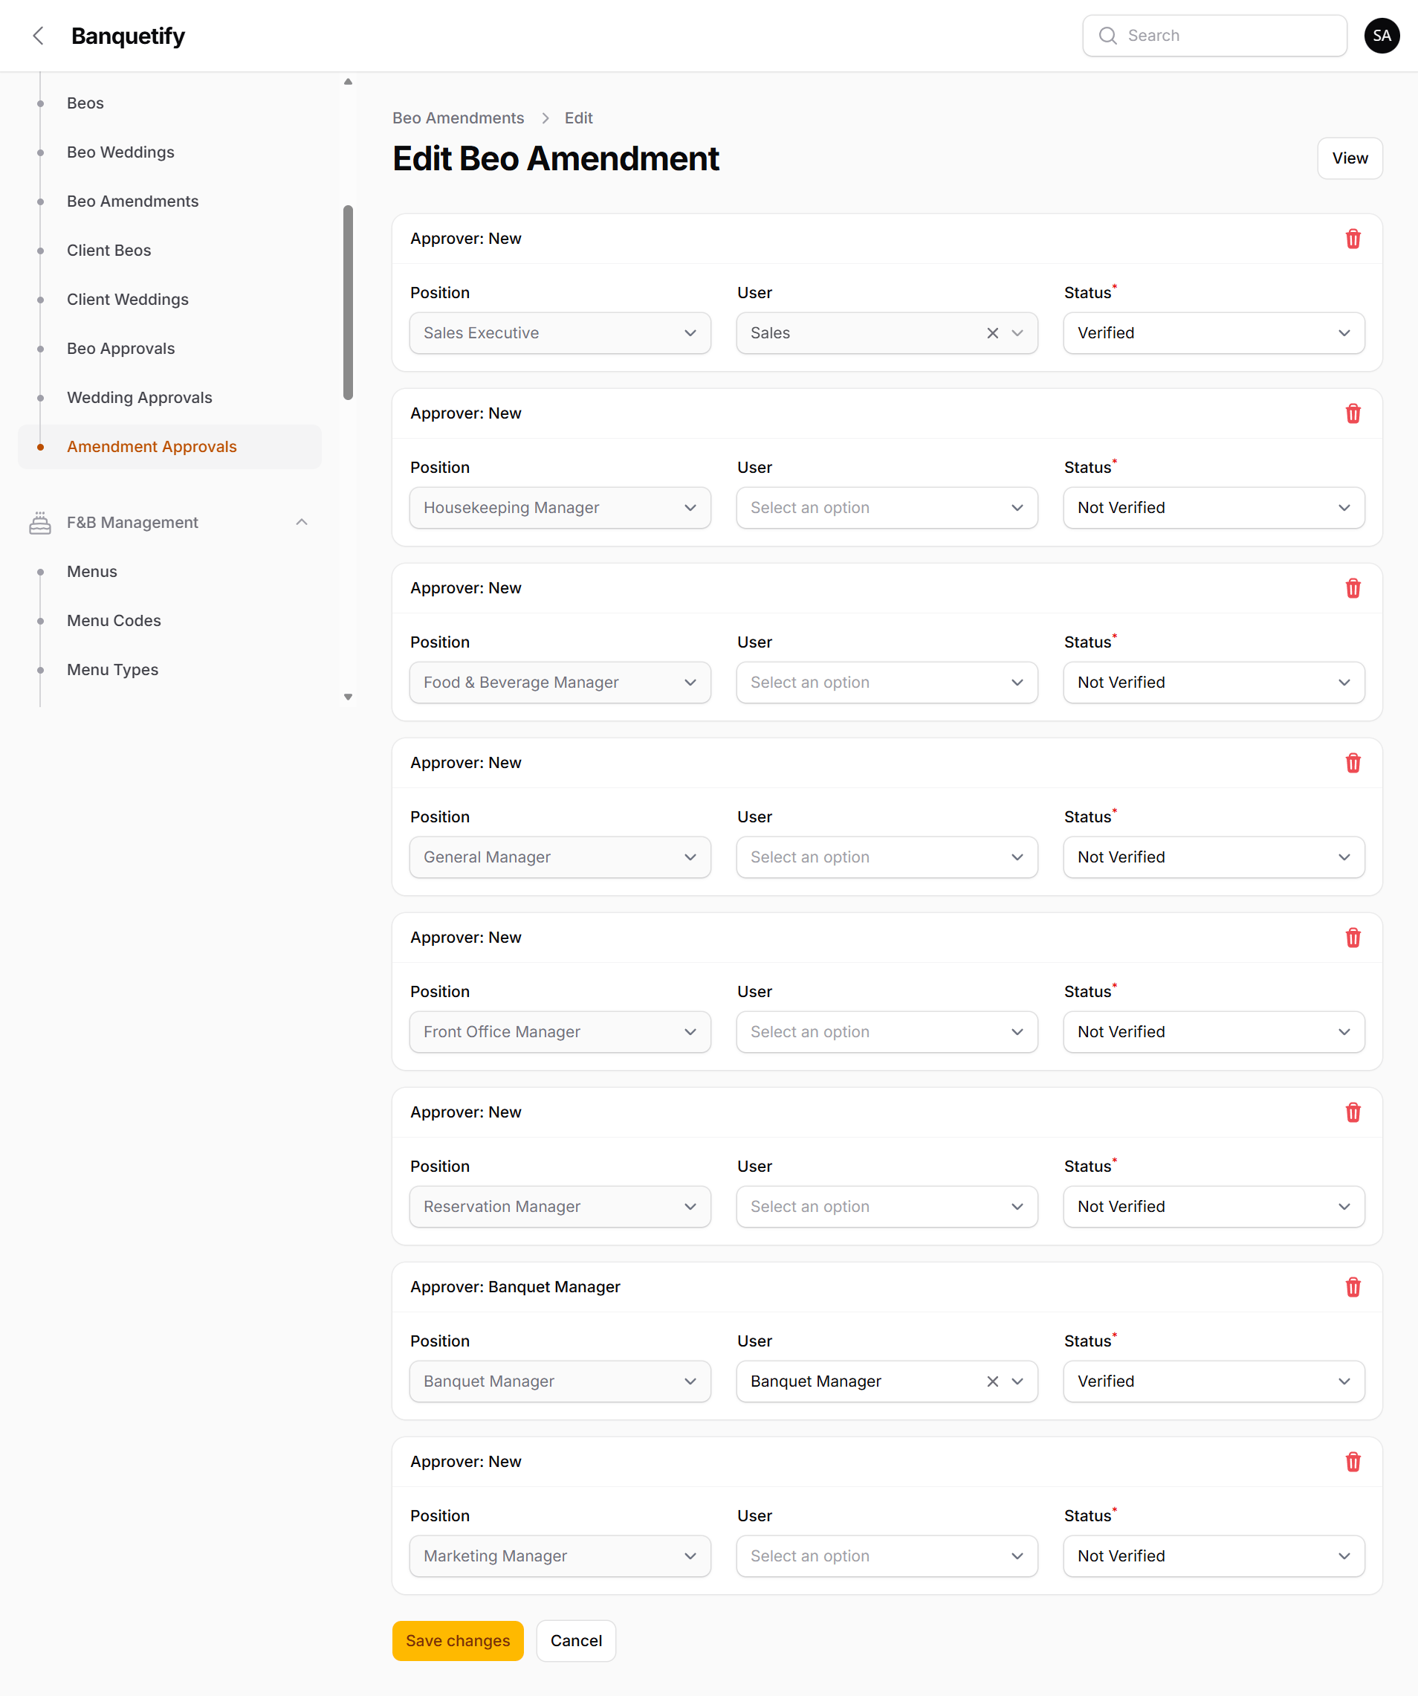Open the SA user avatar menu

click(1382, 36)
